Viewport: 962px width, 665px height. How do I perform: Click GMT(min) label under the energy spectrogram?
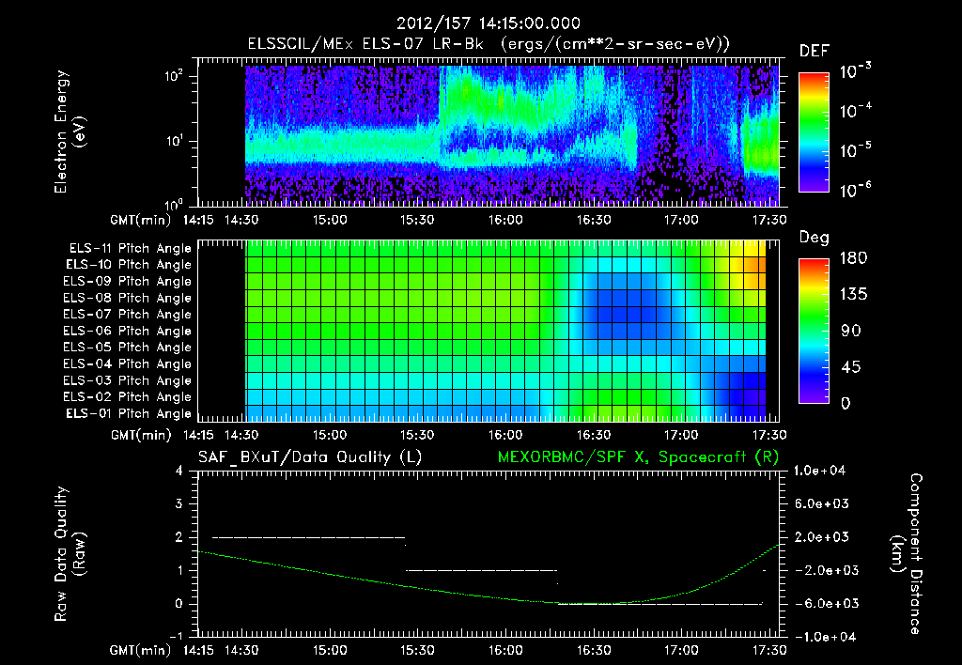coord(141,220)
